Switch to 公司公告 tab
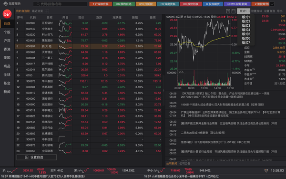Screen dimensions: 286x179 point(185,163)
